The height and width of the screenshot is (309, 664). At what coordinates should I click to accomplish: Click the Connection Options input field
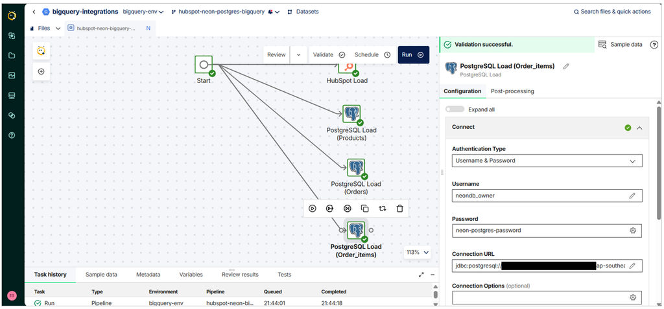547,297
